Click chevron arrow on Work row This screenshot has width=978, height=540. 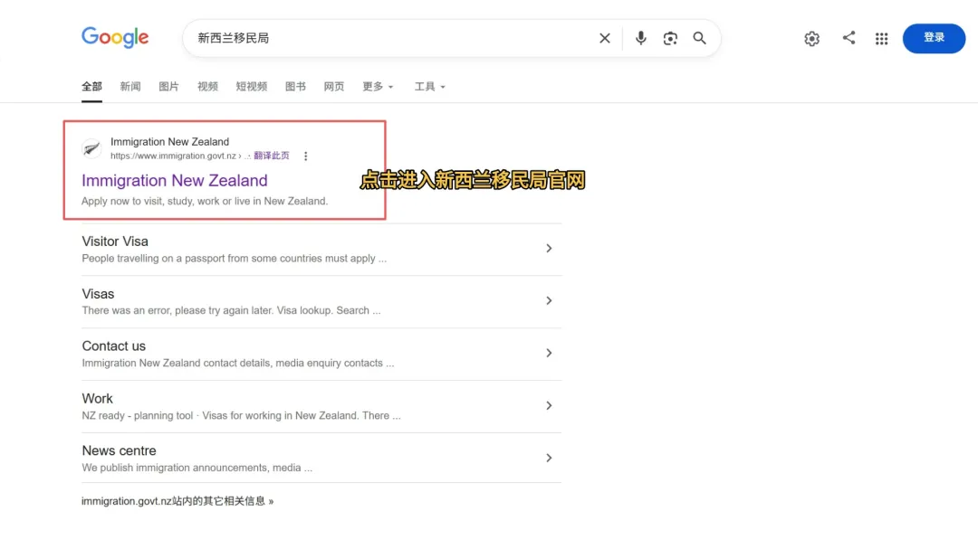tap(549, 405)
